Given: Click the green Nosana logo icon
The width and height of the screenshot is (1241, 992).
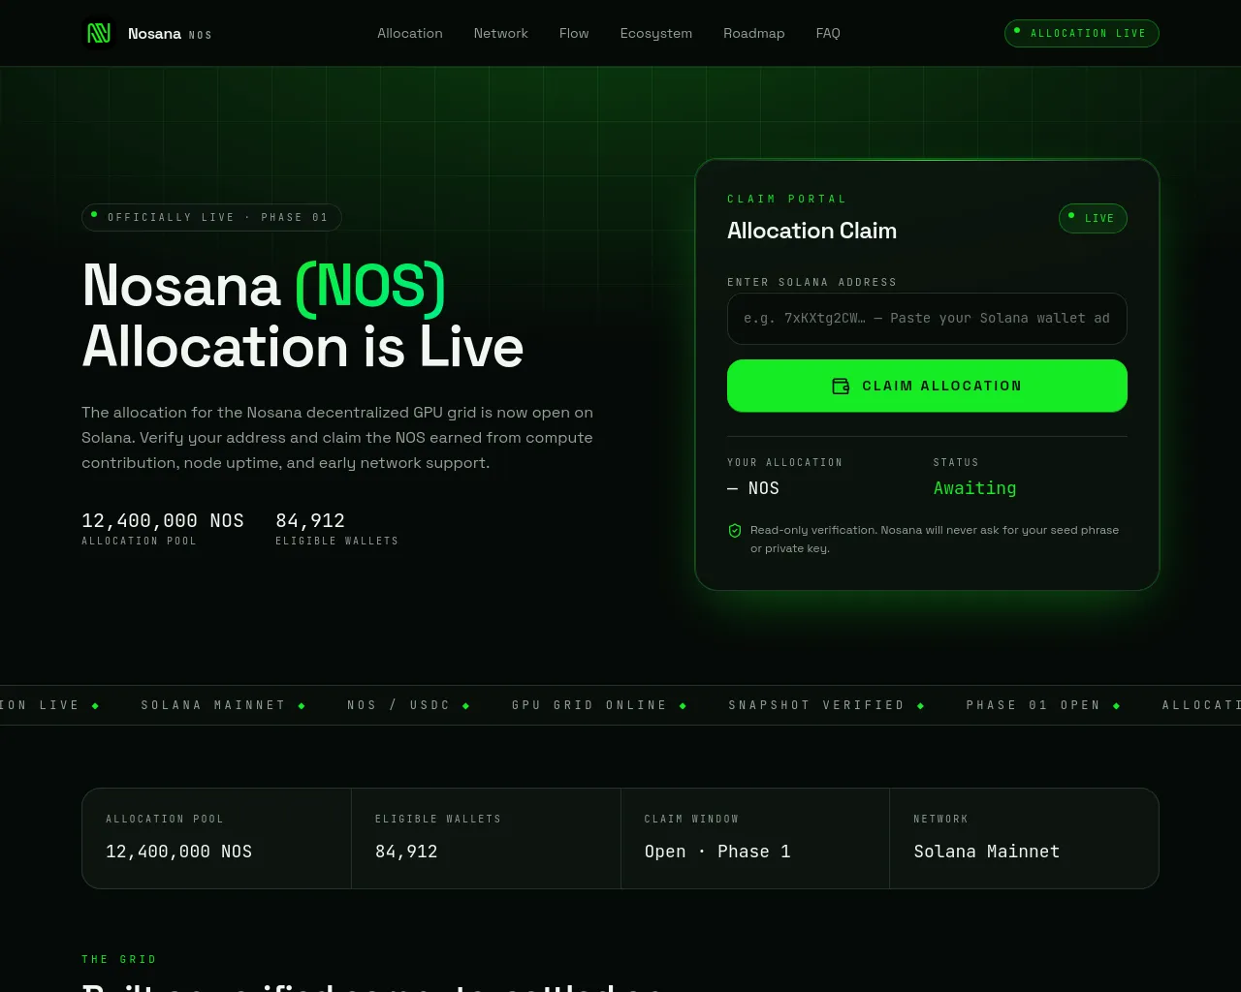Looking at the screenshot, I should coord(99,33).
